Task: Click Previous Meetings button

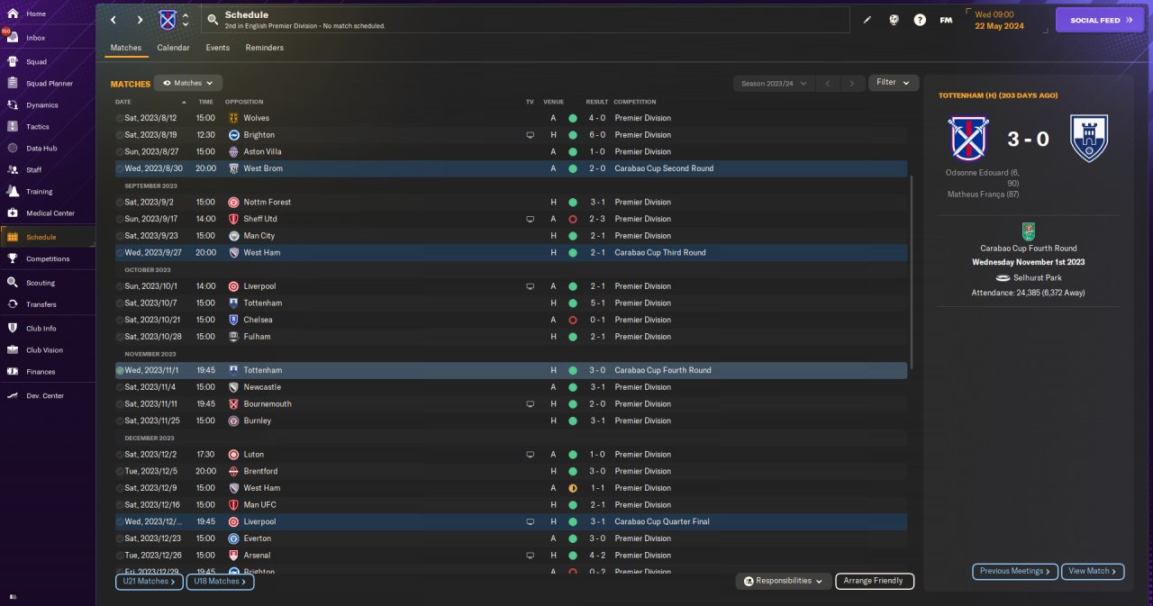Action: click(x=1015, y=571)
